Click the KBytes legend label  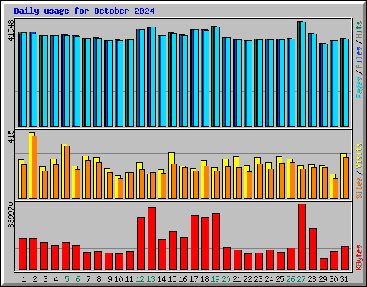click(359, 258)
